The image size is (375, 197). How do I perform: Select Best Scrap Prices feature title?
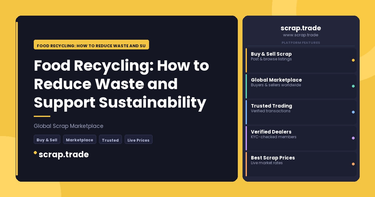(x=273, y=158)
